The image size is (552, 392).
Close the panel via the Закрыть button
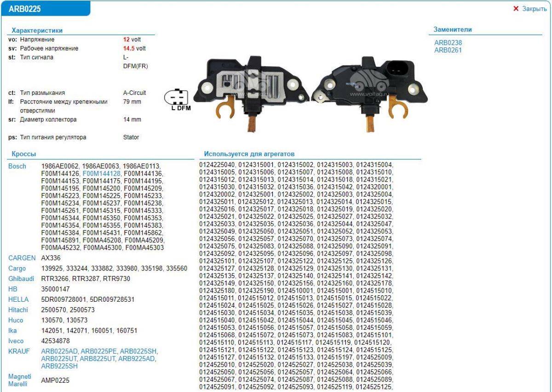point(530,9)
